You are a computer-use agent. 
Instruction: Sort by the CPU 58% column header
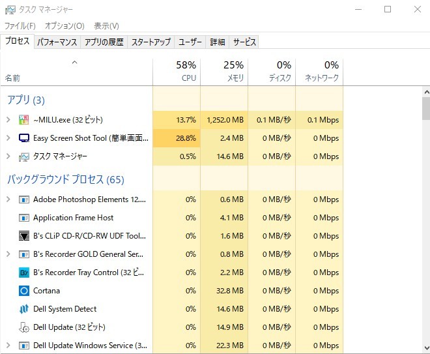pos(177,72)
